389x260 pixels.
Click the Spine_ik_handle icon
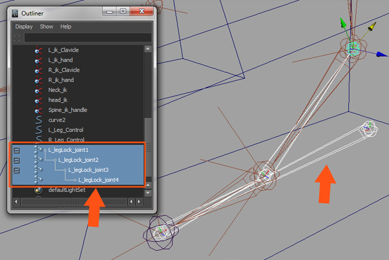click(38, 110)
